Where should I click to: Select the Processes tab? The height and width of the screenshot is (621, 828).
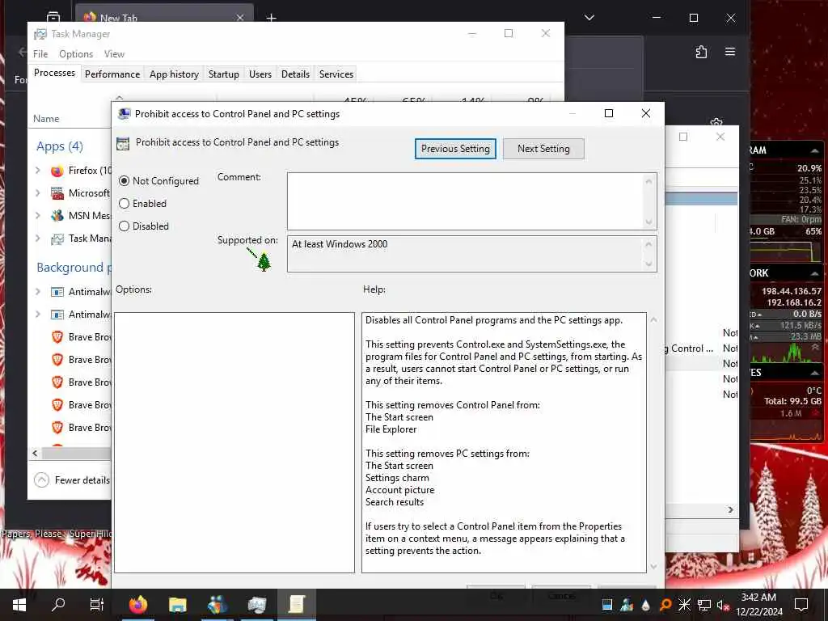(x=54, y=73)
